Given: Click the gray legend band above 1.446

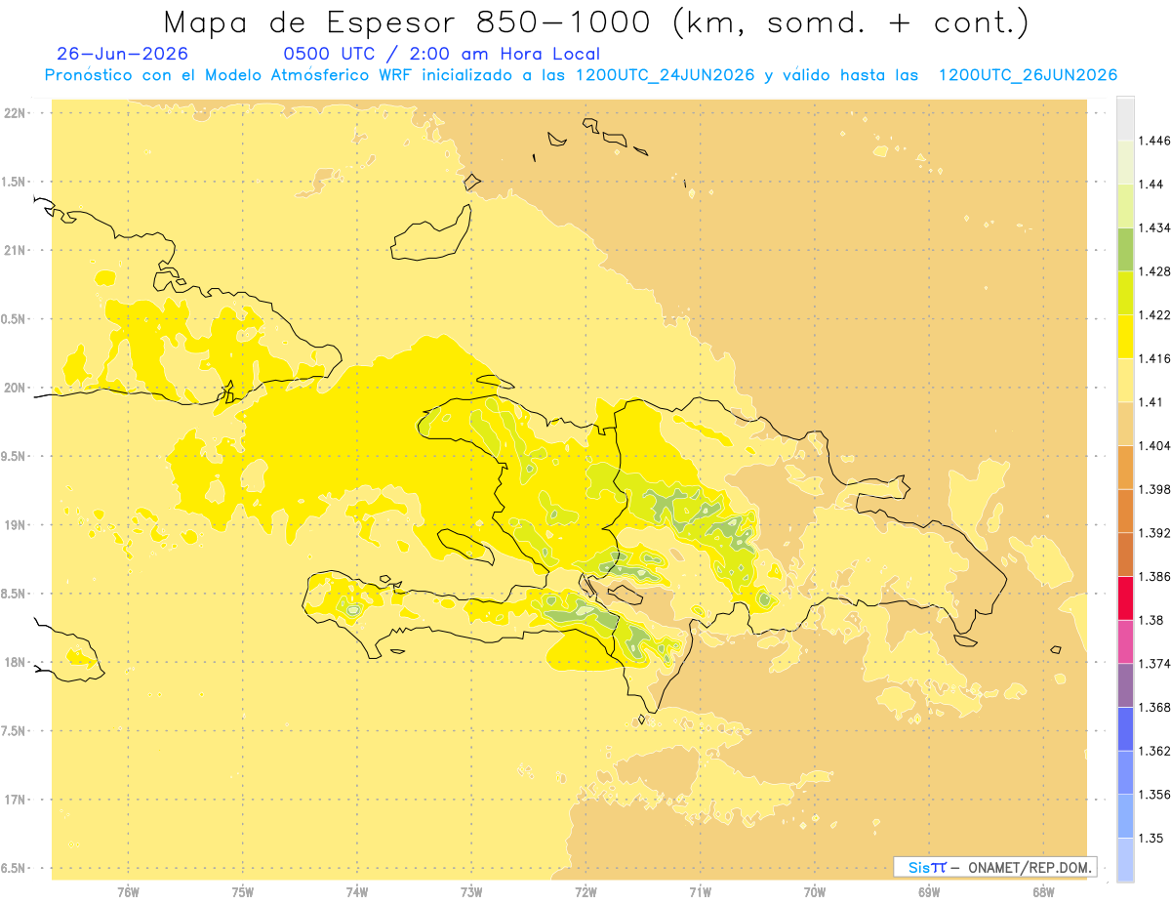Looking at the screenshot, I should coord(1125,118).
